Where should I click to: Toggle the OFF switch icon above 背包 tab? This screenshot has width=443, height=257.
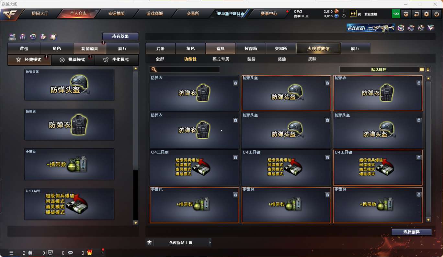(x=12, y=37)
